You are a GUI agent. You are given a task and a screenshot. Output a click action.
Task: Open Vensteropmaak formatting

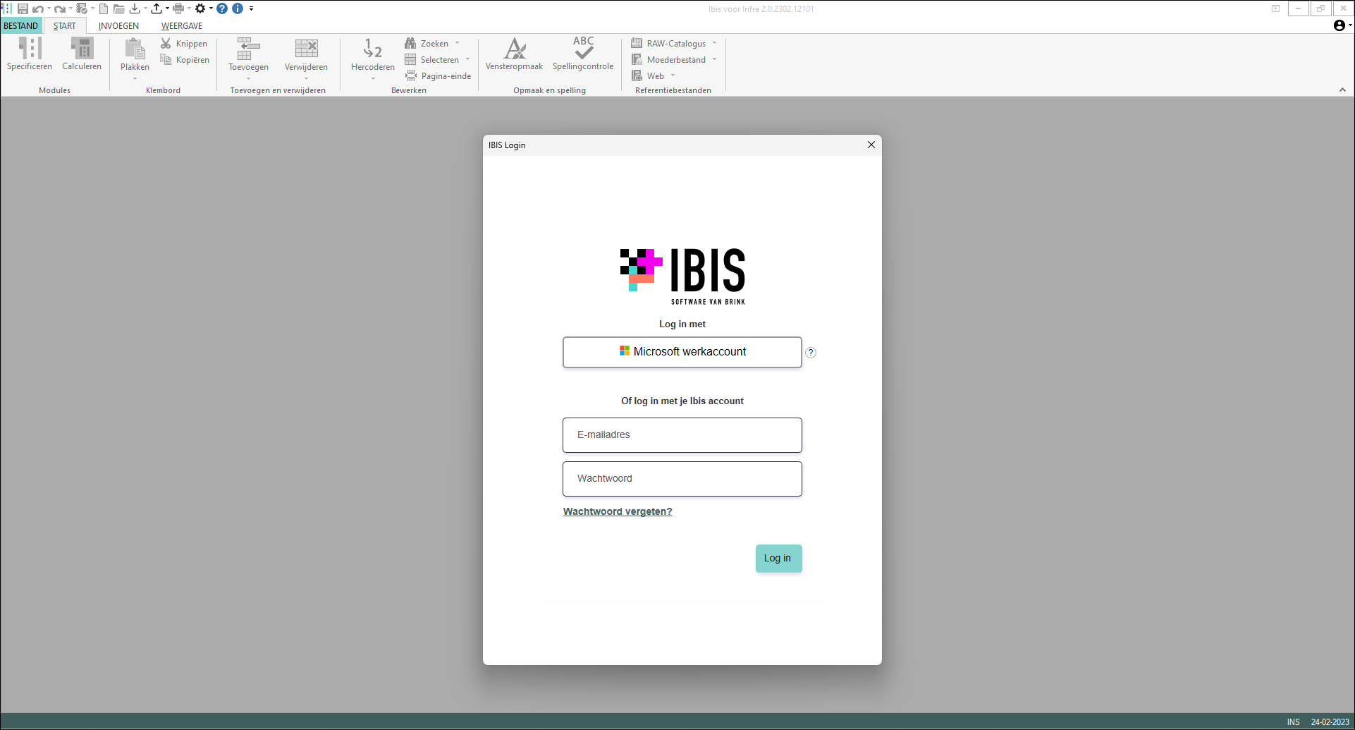point(514,54)
